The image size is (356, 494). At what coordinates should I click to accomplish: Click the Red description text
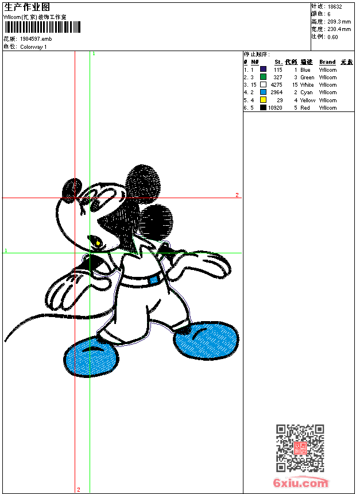click(x=305, y=108)
